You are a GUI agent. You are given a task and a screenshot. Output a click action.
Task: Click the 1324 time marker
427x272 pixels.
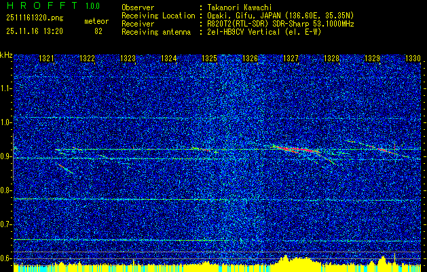coord(169,58)
